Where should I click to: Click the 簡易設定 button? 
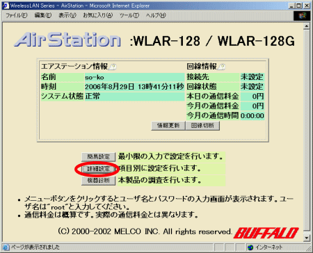point(98,157)
